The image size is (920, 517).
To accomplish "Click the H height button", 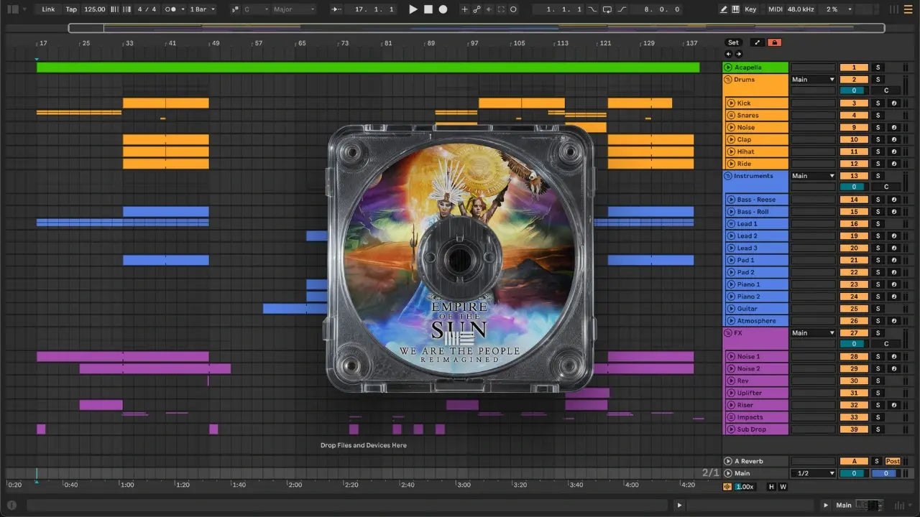I will pyautogui.click(x=772, y=487).
